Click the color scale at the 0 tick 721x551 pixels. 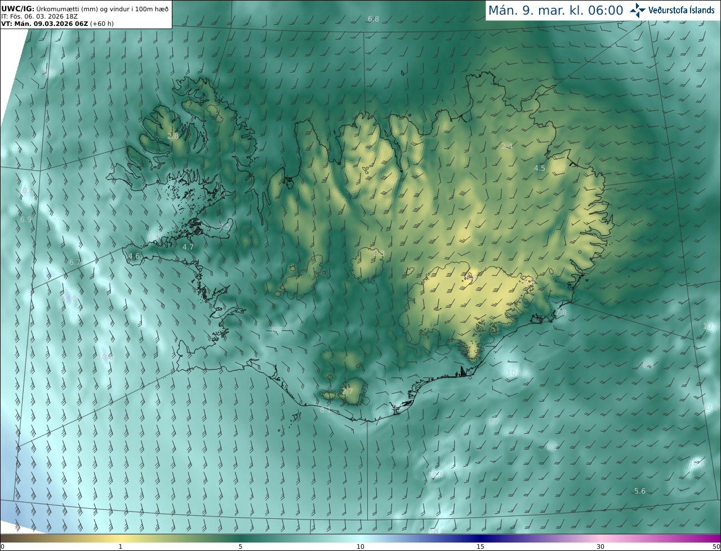click(x=2, y=546)
